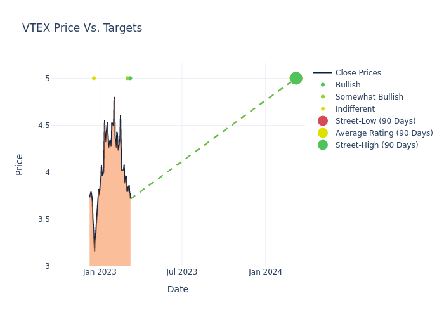444x317 pixels.
Task: Click the yellow Average Rating legend marker
Action: [x=323, y=133]
